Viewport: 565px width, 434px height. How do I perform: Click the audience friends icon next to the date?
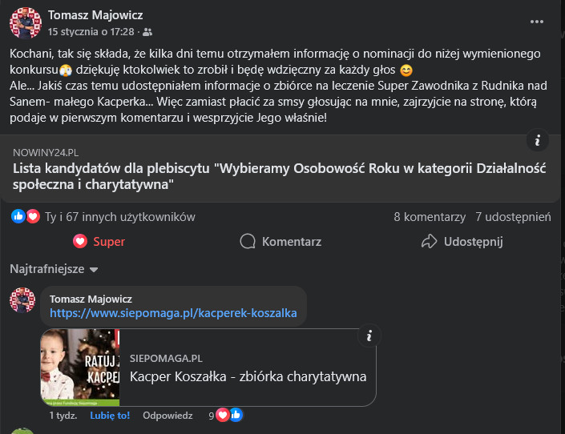click(147, 32)
